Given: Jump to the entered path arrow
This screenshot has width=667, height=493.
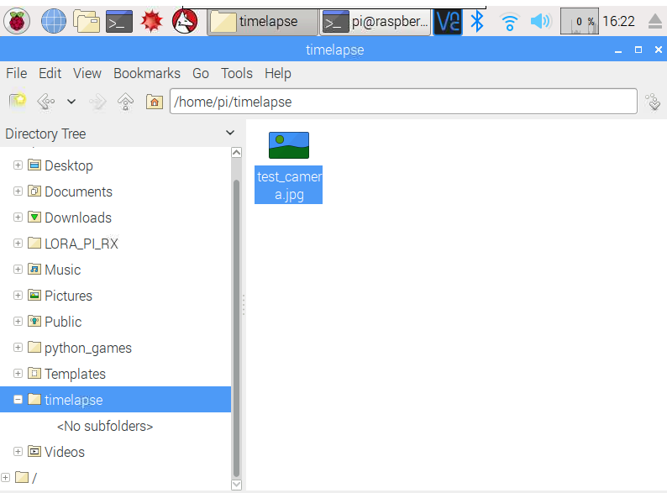Looking at the screenshot, I should point(653,102).
